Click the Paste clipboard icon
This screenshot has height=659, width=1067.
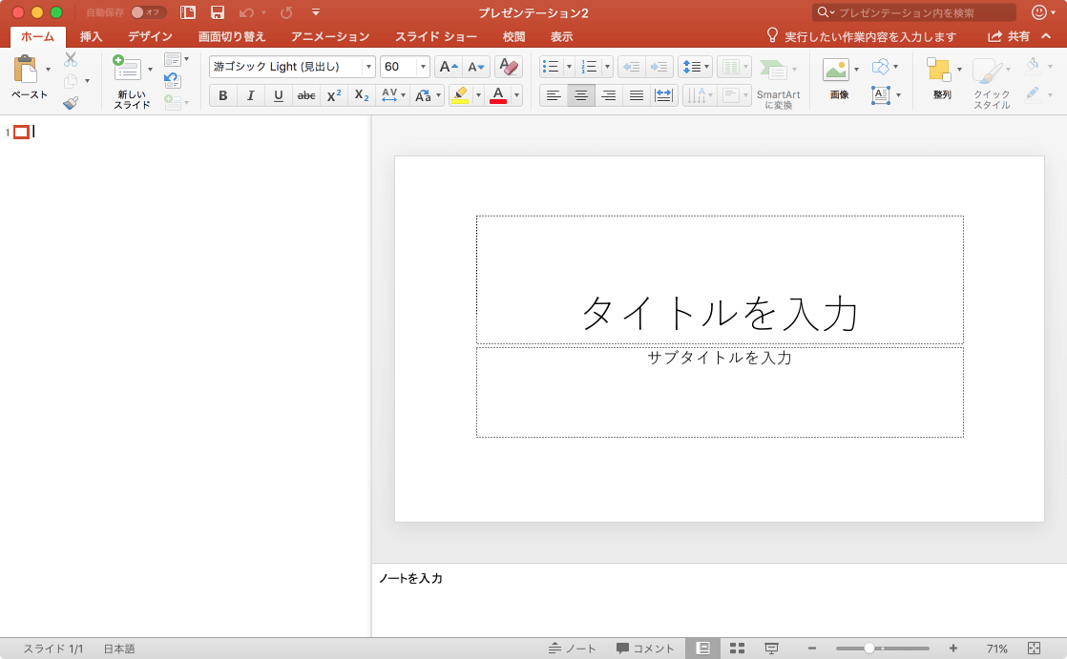(x=25, y=71)
